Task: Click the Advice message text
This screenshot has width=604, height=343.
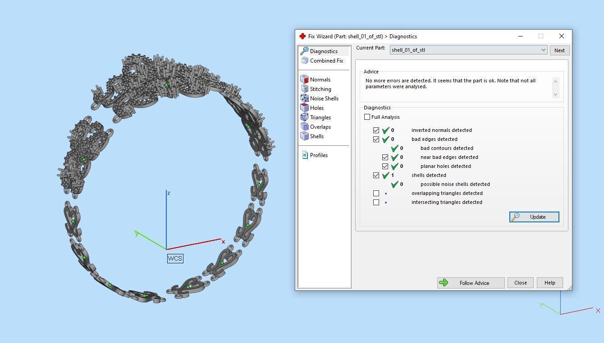Action: tap(450, 84)
